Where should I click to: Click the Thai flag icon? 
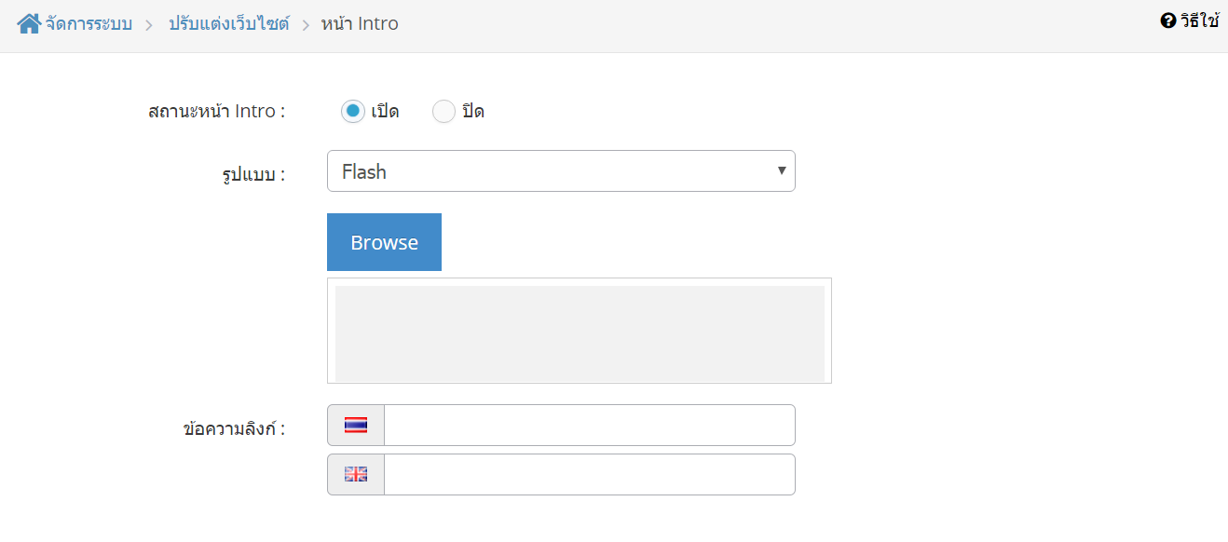coord(356,426)
